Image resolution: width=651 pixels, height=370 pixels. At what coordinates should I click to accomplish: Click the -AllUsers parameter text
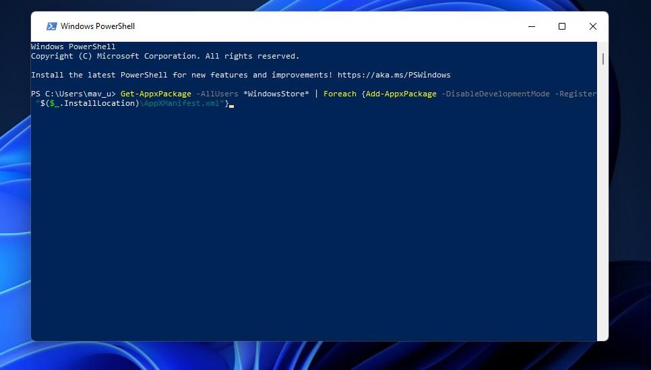coord(217,94)
